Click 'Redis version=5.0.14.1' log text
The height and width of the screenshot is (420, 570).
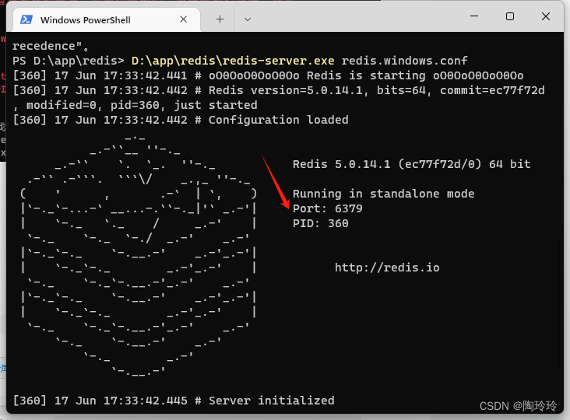pyautogui.click(x=285, y=90)
